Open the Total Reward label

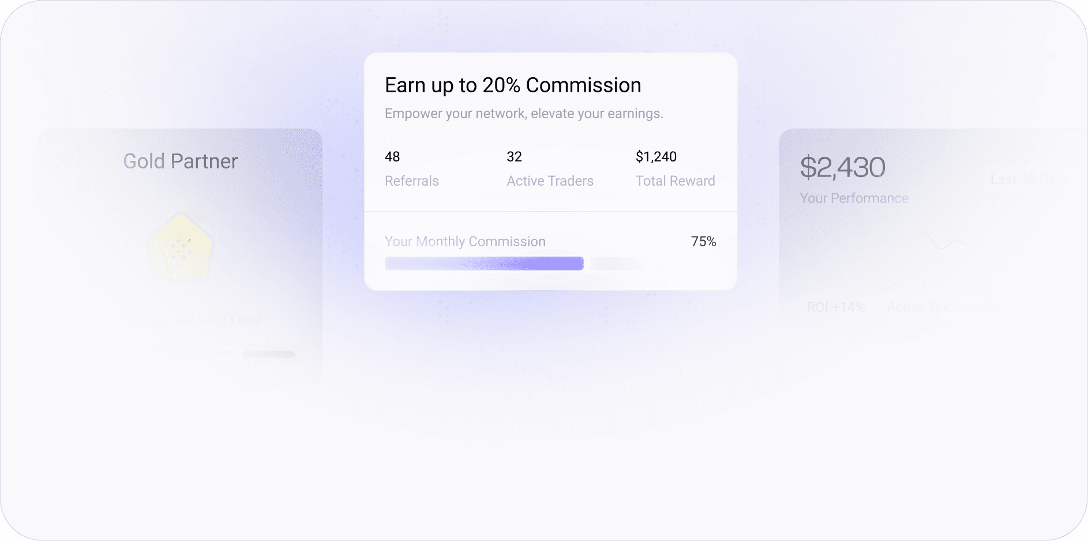pos(675,181)
